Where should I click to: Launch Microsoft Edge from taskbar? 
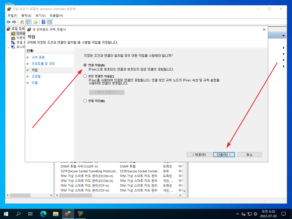point(43,214)
